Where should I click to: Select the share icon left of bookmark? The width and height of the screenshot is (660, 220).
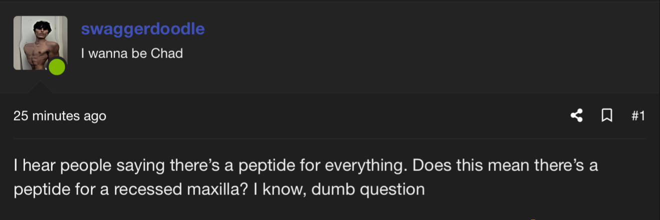[576, 116]
